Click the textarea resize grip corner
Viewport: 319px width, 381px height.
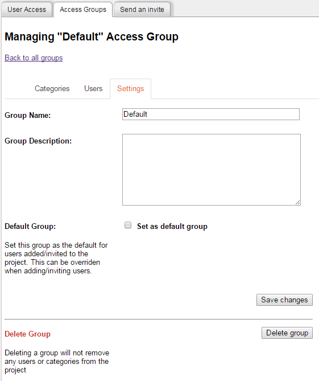[x=298, y=203]
